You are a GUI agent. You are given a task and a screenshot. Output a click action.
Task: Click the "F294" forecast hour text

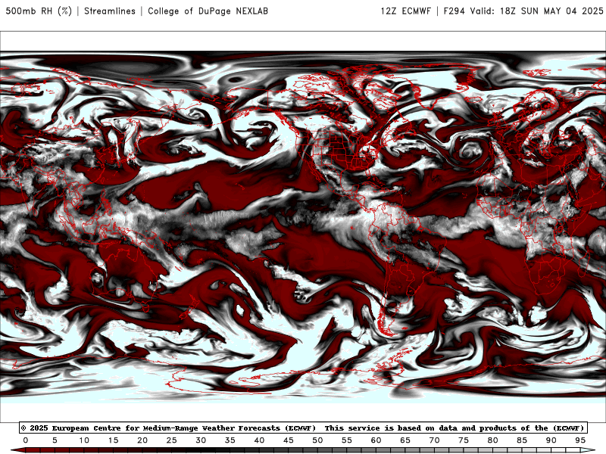(x=454, y=11)
